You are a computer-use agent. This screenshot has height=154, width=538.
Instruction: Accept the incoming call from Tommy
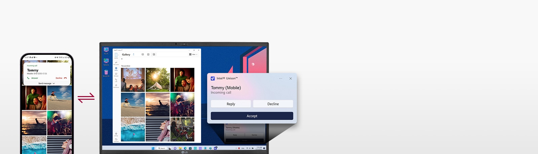click(x=252, y=116)
